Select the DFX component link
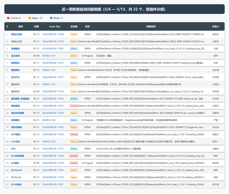 point(13,149)
